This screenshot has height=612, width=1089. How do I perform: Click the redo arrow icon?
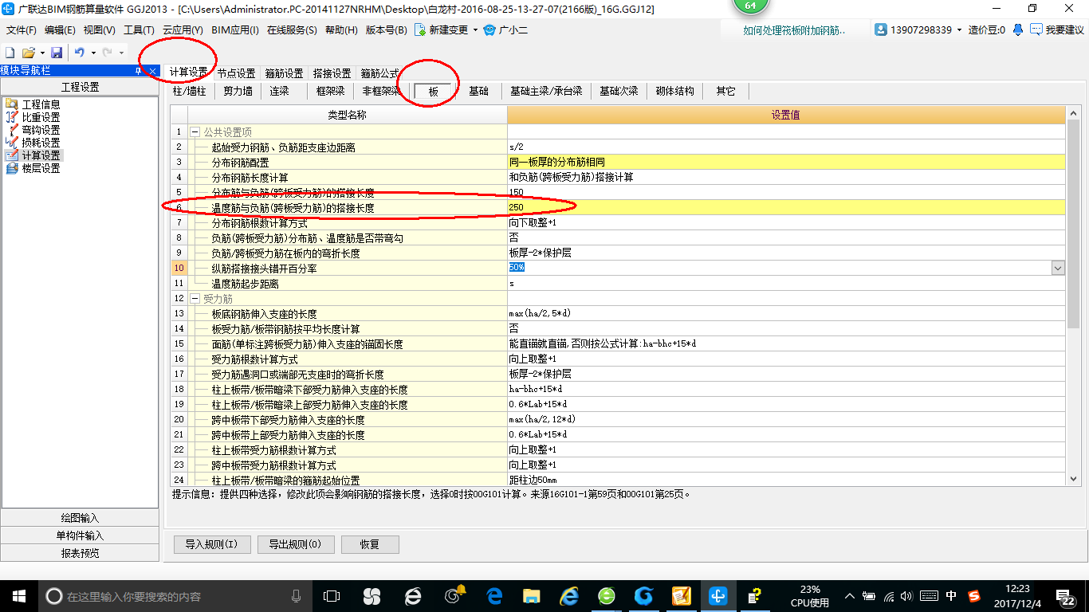pyautogui.click(x=107, y=53)
